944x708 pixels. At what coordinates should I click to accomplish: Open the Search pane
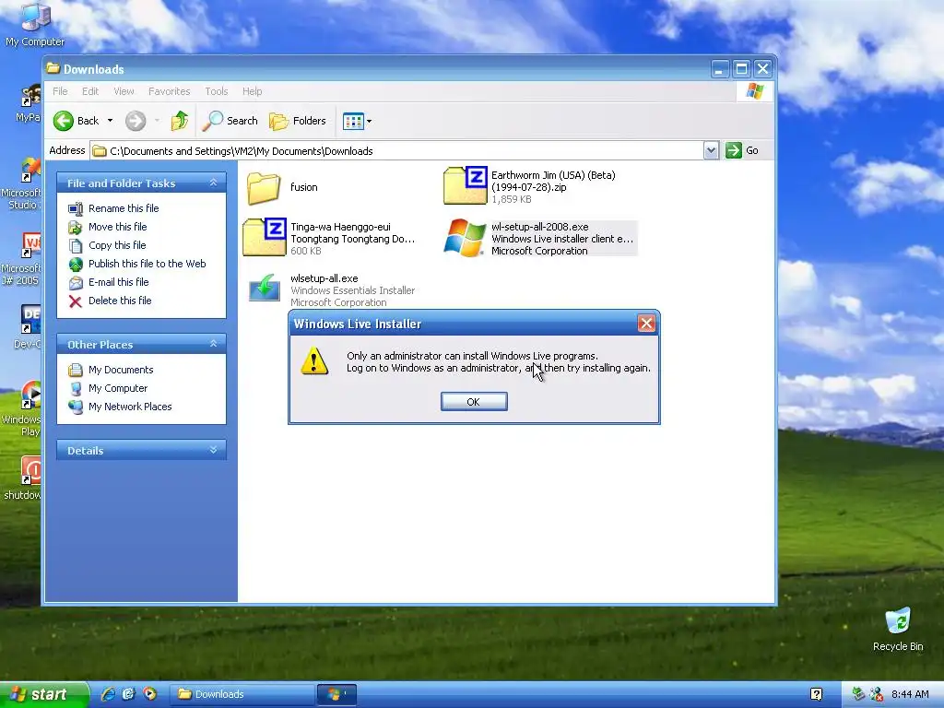(230, 121)
